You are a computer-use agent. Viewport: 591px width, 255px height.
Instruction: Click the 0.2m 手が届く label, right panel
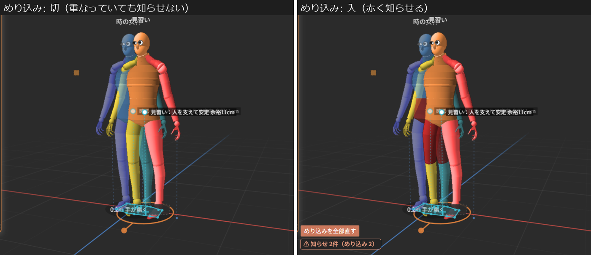click(x=425, y=209)
